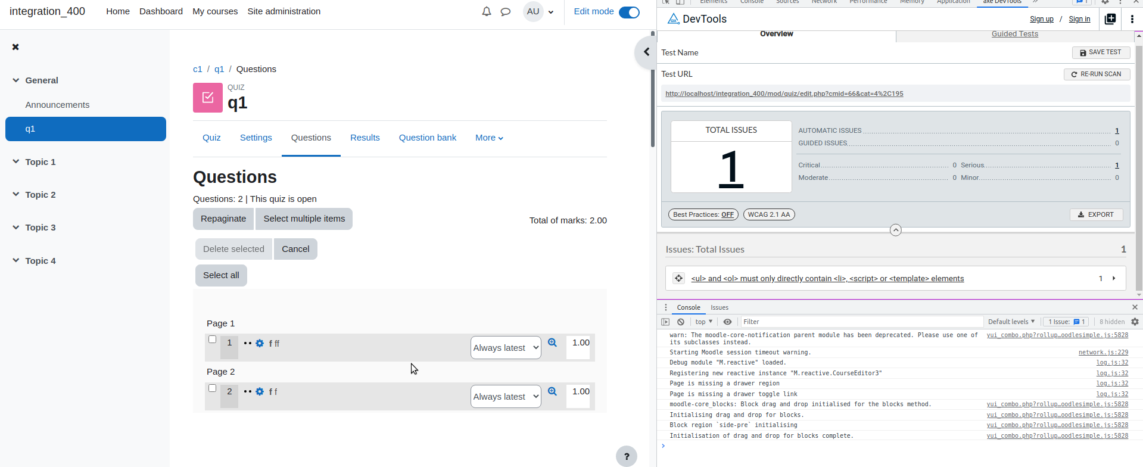Open My courses in the top navigation
The width and height of the screenshot is (1143, 467).
coord(215,11)
